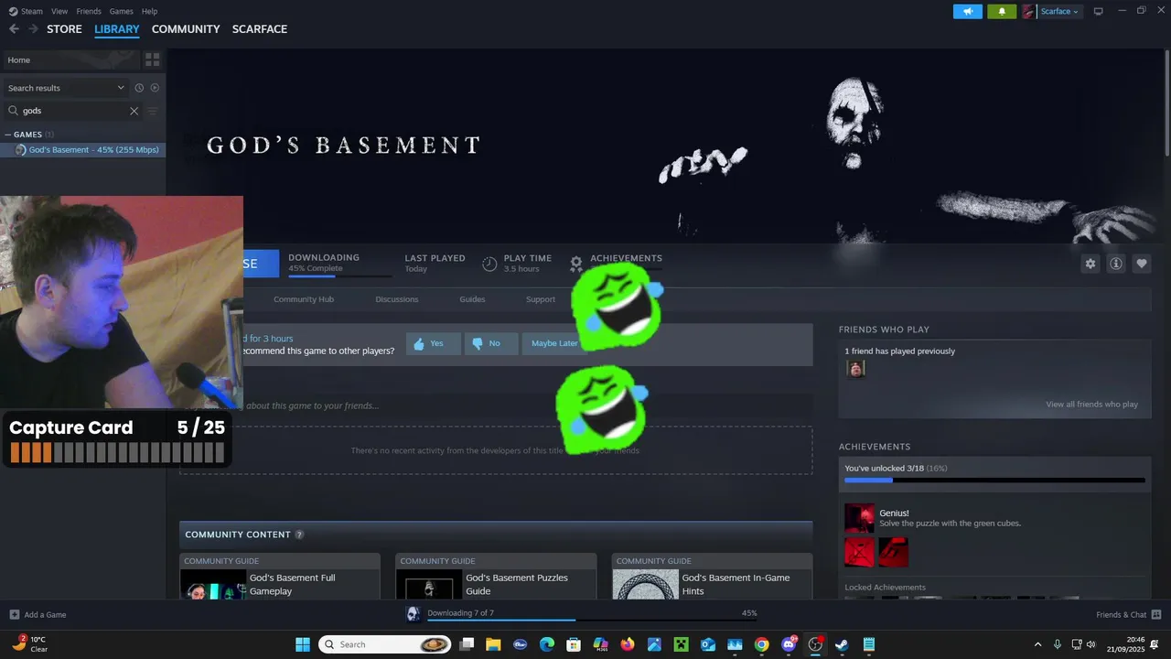The width and height of the screenshot is (1171, 659).
Task: Add God's Basement to favorites heart
Action: [x=1142, y=264]
